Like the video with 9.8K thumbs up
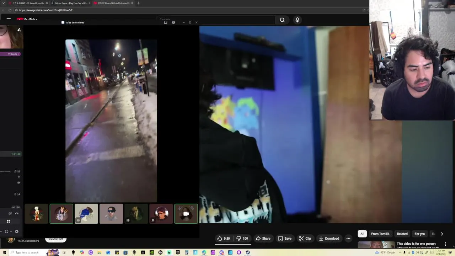This screenshot has width=455, height=256. click(x=224, y=239)
